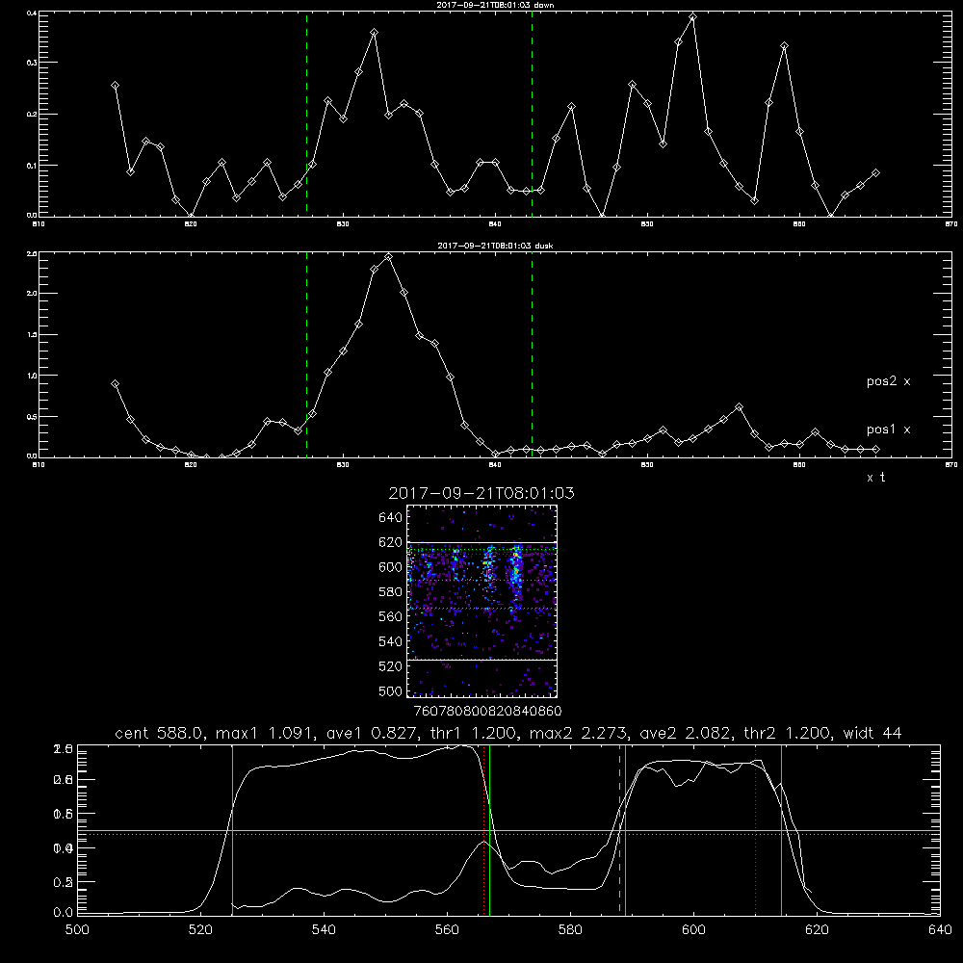The width and height of the screenshot is (963, 963).
Task: Click the 500 label on bottom plot x-axis
Action: point(77,930)
